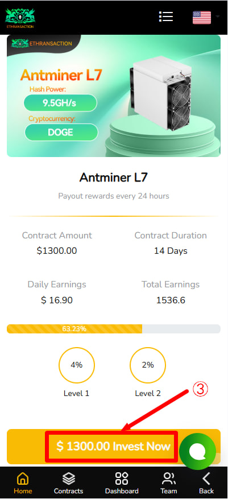Click the $ 1300.00 Invest Now button
Screen dimensions: 228x499
coord(114,447)
